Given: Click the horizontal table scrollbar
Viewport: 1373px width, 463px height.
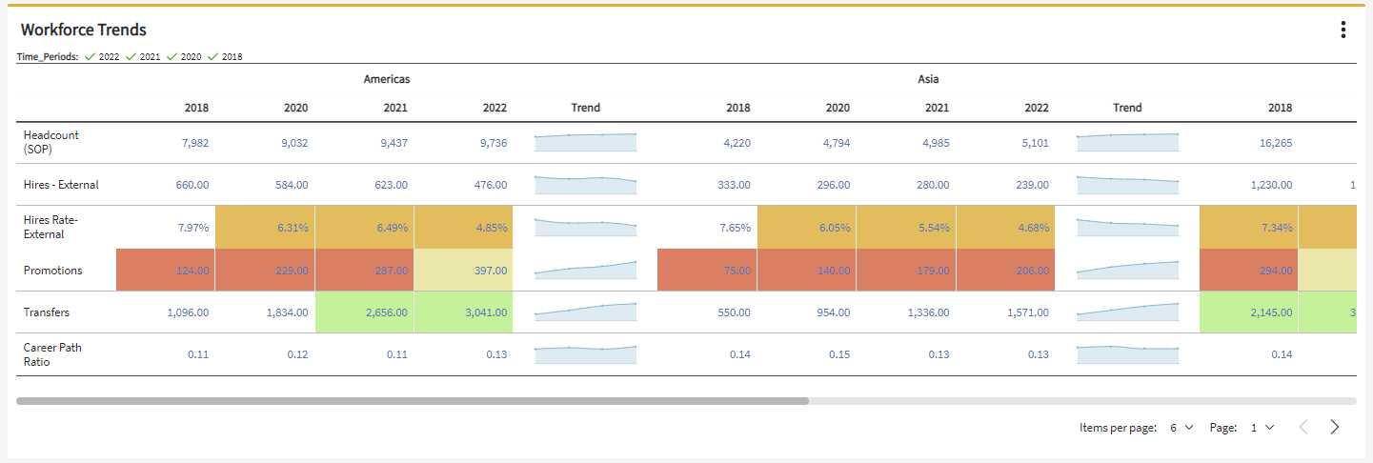Looking at the screenshot, I should 412,401.
